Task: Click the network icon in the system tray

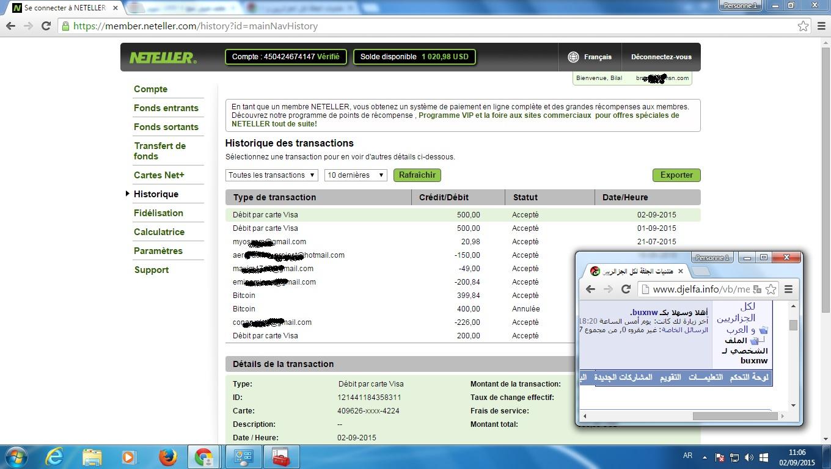Action: point(734,457)
